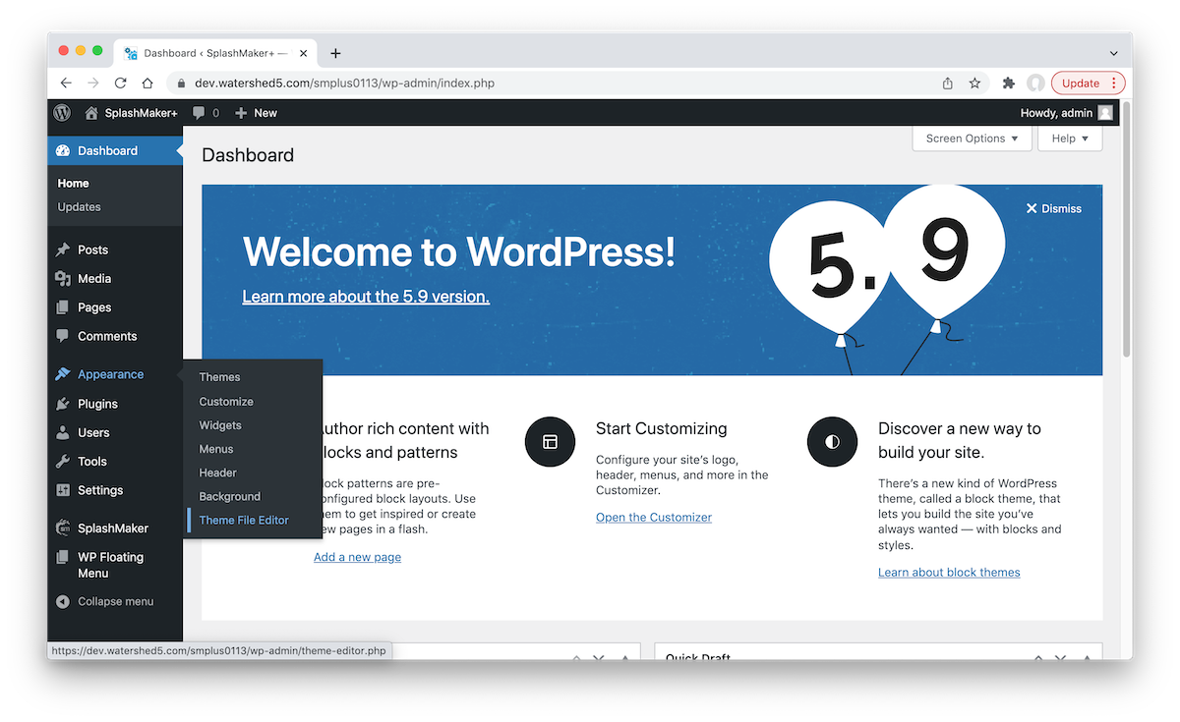This screenshot has height=722, width=1180.
Task: Click the Collapse menu arrow icon
Action: coord(63,601)
